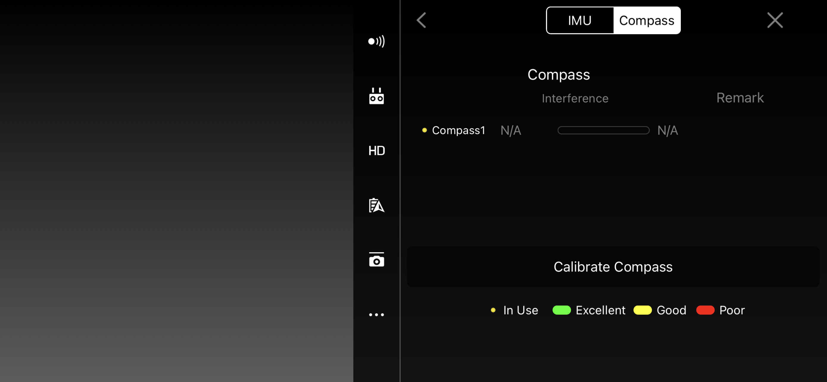
Task: Collapse the sensor panel with back arrow
Action: click(421, 20)
